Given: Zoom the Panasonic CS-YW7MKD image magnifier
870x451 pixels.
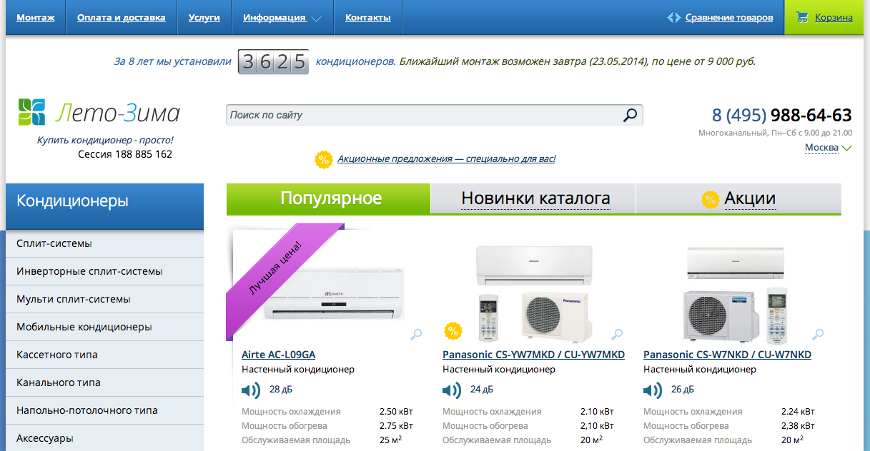Looking at the screenshot, I should pyautogui.click(x=617, y=334).
